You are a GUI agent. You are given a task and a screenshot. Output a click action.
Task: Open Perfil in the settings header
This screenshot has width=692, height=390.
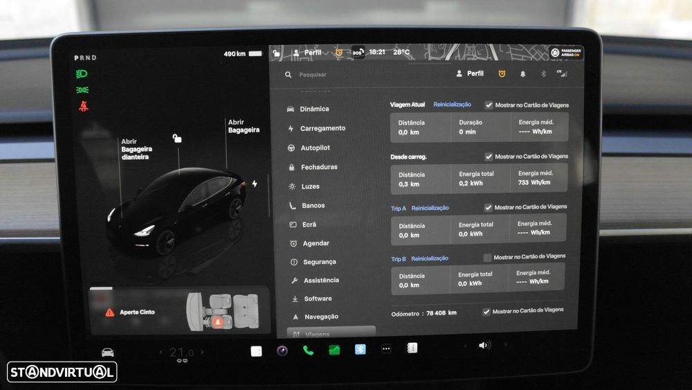pyautogui.click(x=470, y=73)
